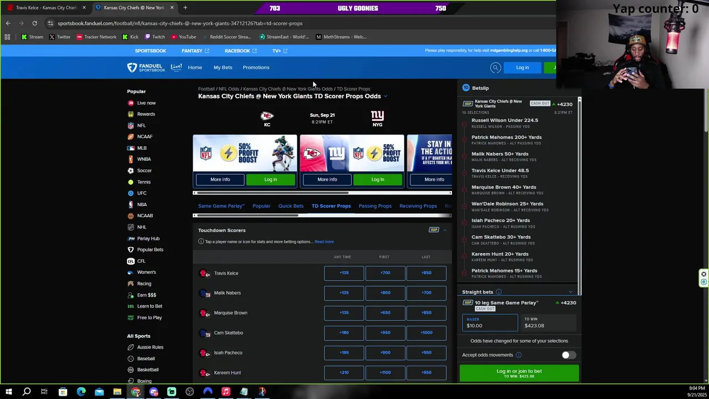Open OBS Studio from taskbar

190,392
